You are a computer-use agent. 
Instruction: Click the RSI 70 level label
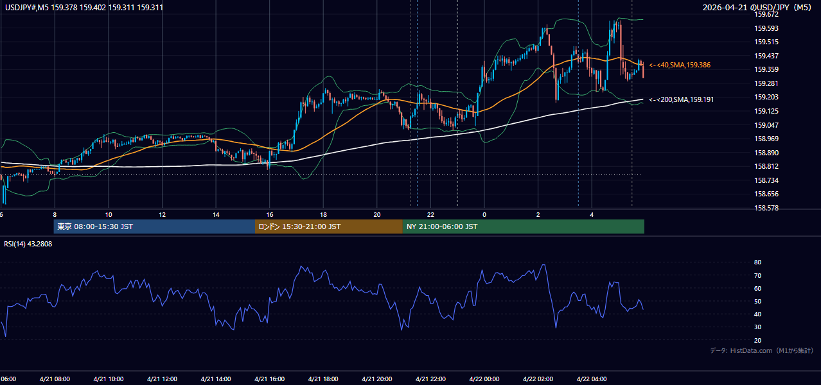pos(757,275)
